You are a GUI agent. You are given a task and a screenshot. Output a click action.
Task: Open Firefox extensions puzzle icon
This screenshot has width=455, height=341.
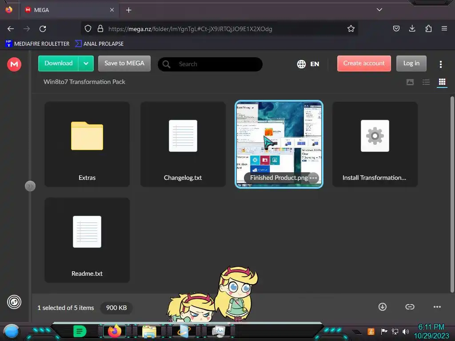(428, 28)
